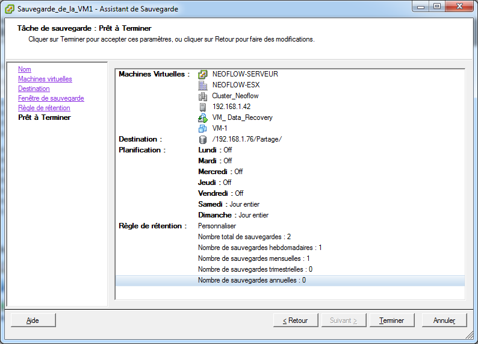The width and height of the screenshot is (478, 344).
Task: Click the window resize grip corner
Action: (x=470, y=335)
